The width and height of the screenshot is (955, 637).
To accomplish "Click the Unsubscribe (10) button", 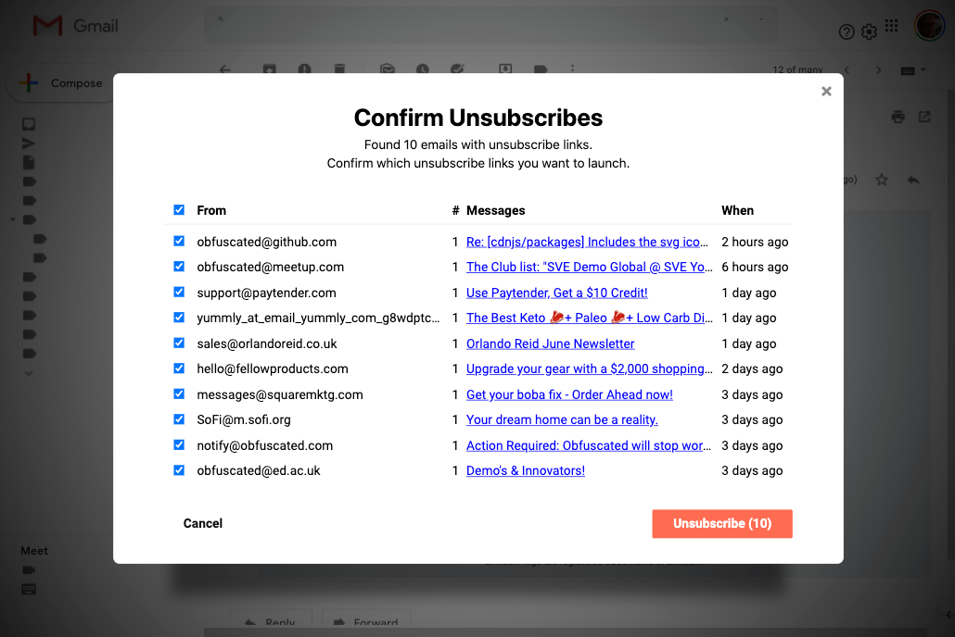I will (x=721, y=524).
